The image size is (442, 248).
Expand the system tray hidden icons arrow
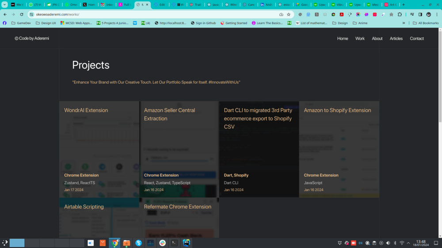point(408,243)
